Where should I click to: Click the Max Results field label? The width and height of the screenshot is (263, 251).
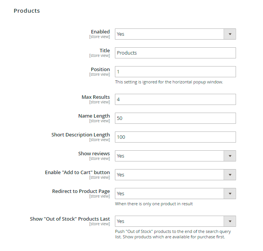96,97
